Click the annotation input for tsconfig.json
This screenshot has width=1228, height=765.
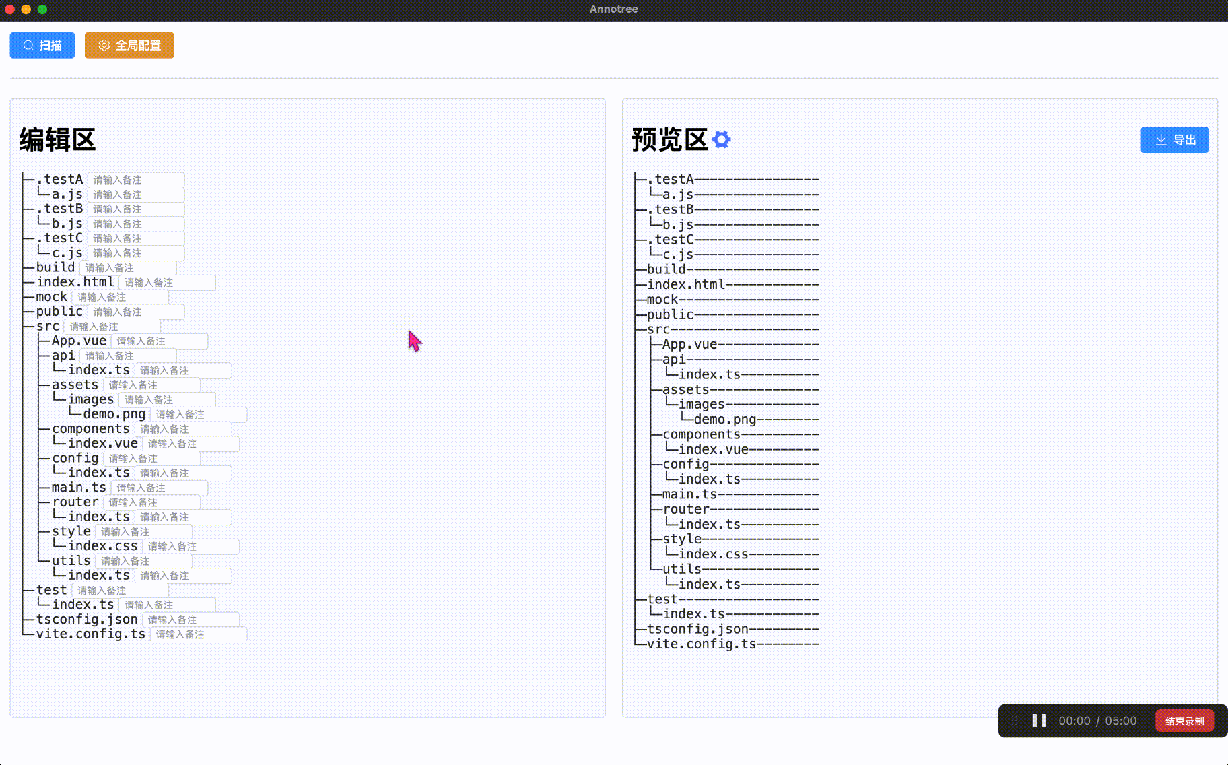191,619
